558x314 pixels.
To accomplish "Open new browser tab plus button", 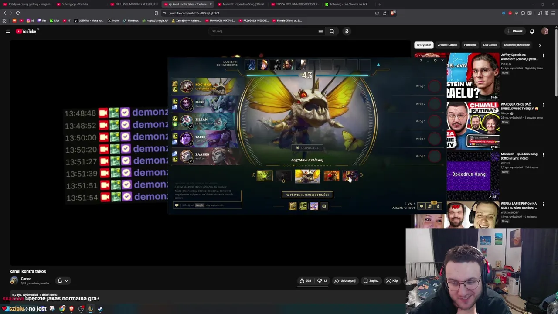I will point(379,4).
